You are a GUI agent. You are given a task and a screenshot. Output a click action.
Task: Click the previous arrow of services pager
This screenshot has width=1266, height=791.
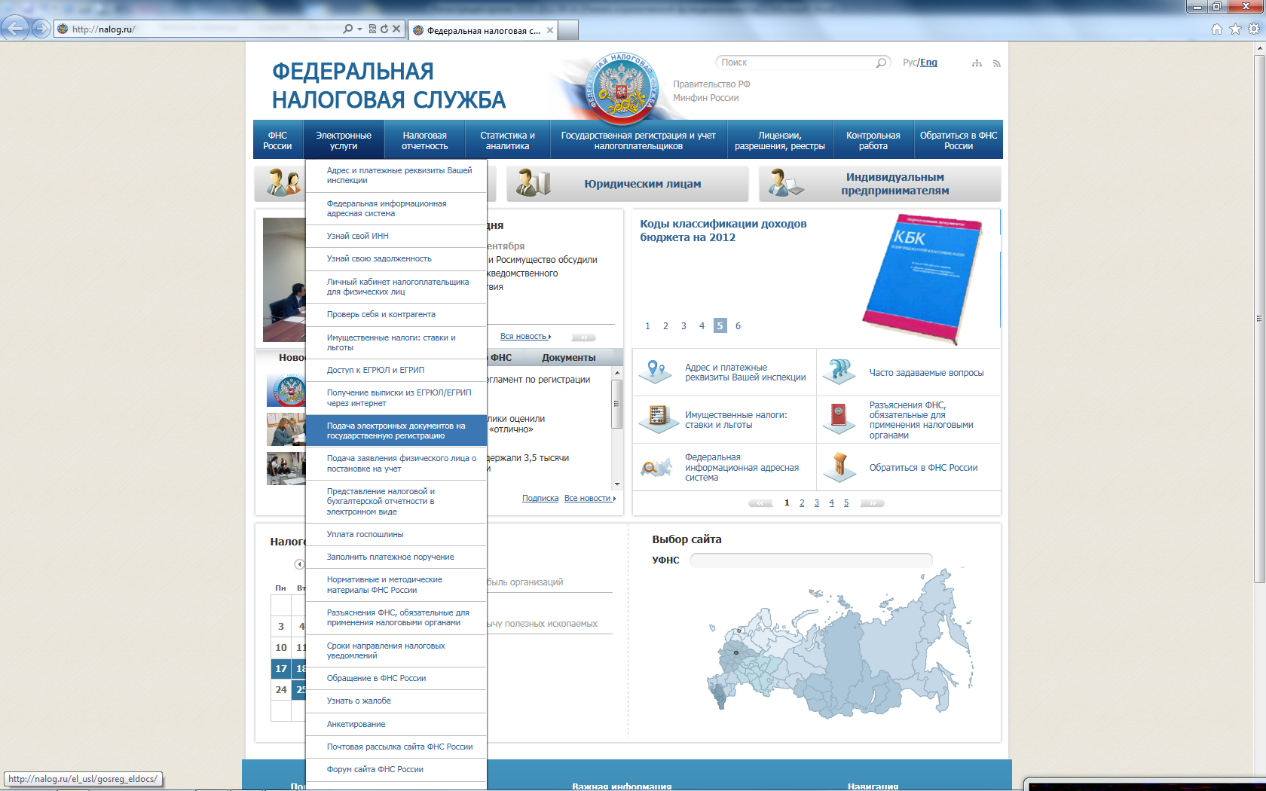tap(760, 503)
